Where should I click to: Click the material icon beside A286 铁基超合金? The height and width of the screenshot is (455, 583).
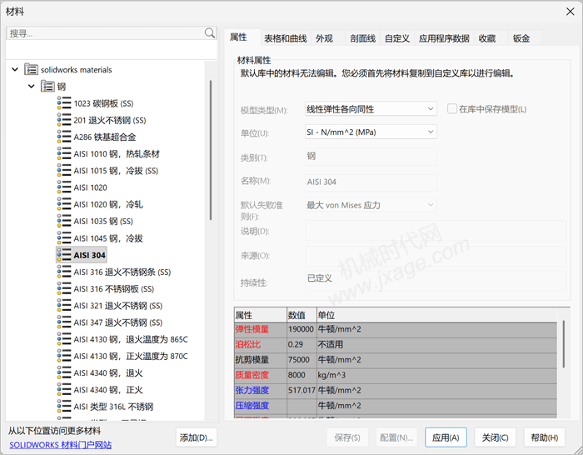(x=64, y=137)
